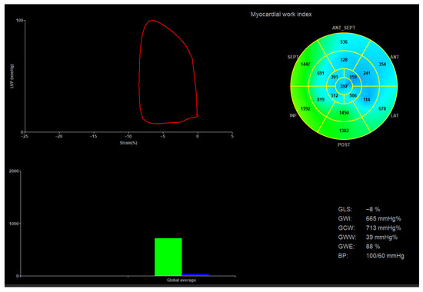The height and width of the screenshot is (292, 423).
Task: Select the GWE 88 % value
Action: click(373, 247)
